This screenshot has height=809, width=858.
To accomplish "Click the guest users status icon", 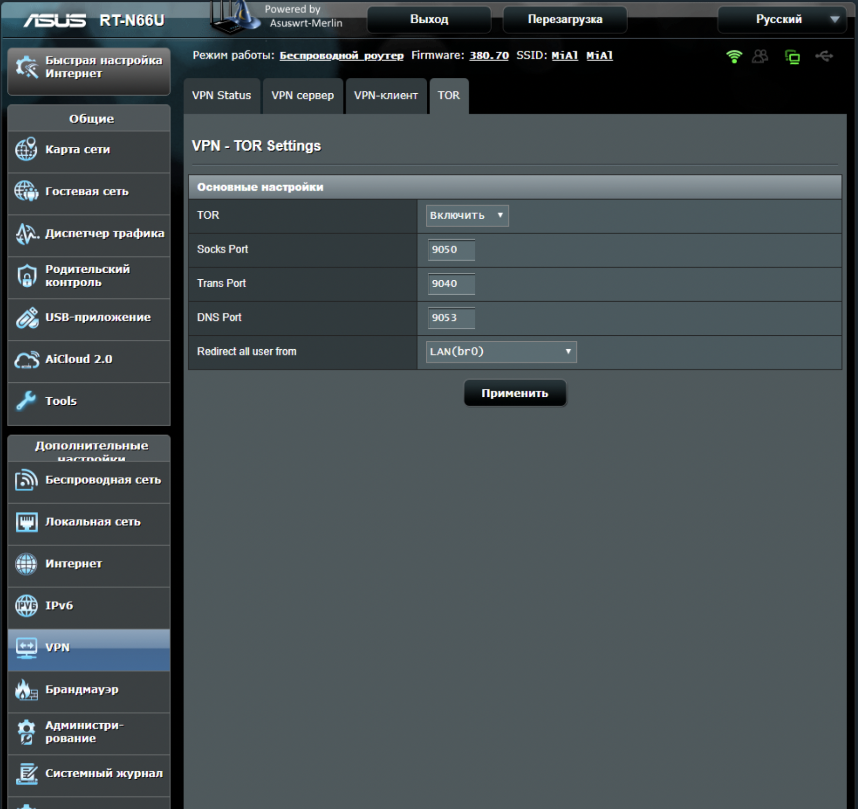I will tap(760, 56).
